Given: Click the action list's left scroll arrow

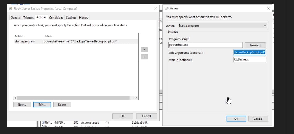Looking at the screenshot, I should tap(15, 98).
